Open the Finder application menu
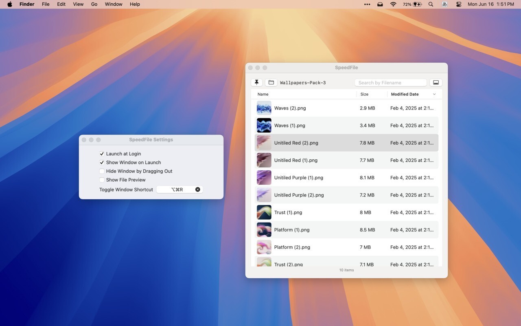The height and width of the screenshot is (326, 521). coord(27,4)
